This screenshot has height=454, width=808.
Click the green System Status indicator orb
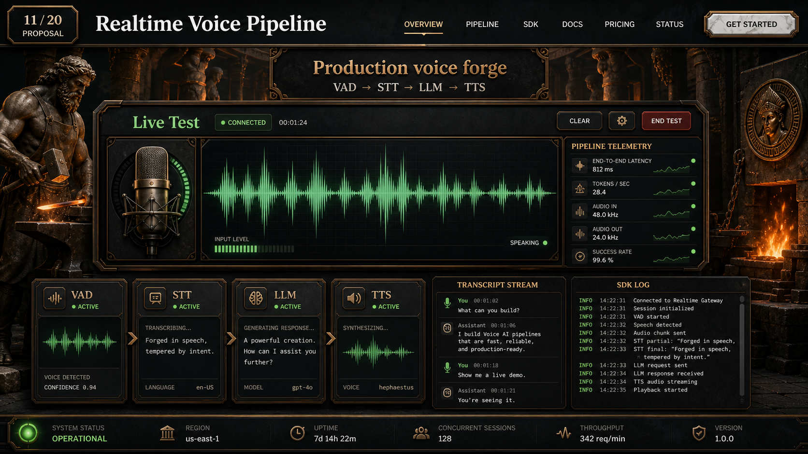tap(28, 433)
